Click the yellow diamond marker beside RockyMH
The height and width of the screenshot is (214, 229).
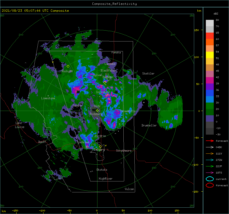click(x=68, y=66)
